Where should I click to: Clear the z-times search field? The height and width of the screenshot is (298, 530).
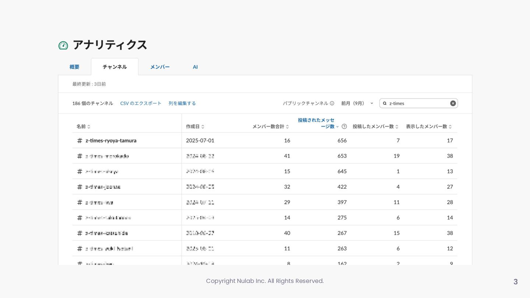click(453, 103)
